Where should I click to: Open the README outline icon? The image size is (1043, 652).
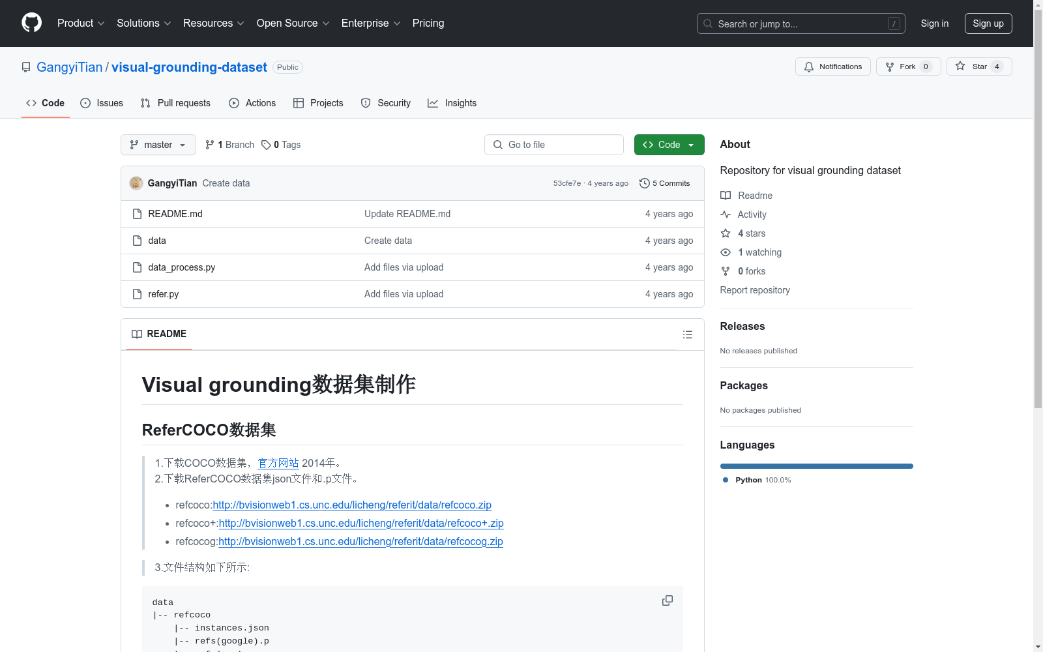(687, 334)
